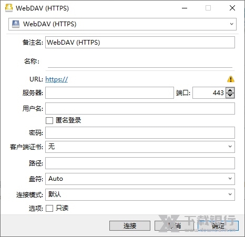Screen dimensions: 245x237
Task: Minimize the WebDAV (HTTPS) dialog window
Action: point(185,8)
